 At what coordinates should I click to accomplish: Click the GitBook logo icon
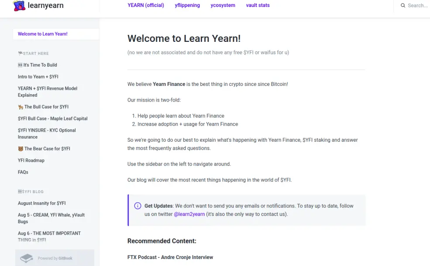27,258
